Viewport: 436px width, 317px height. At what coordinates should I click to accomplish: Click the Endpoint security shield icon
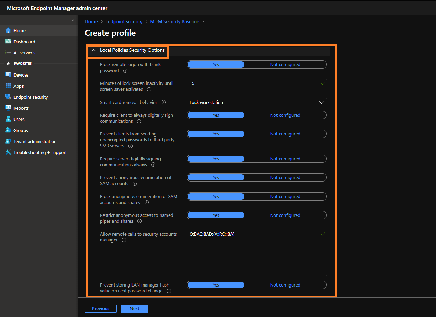click(x=8, y=97)
